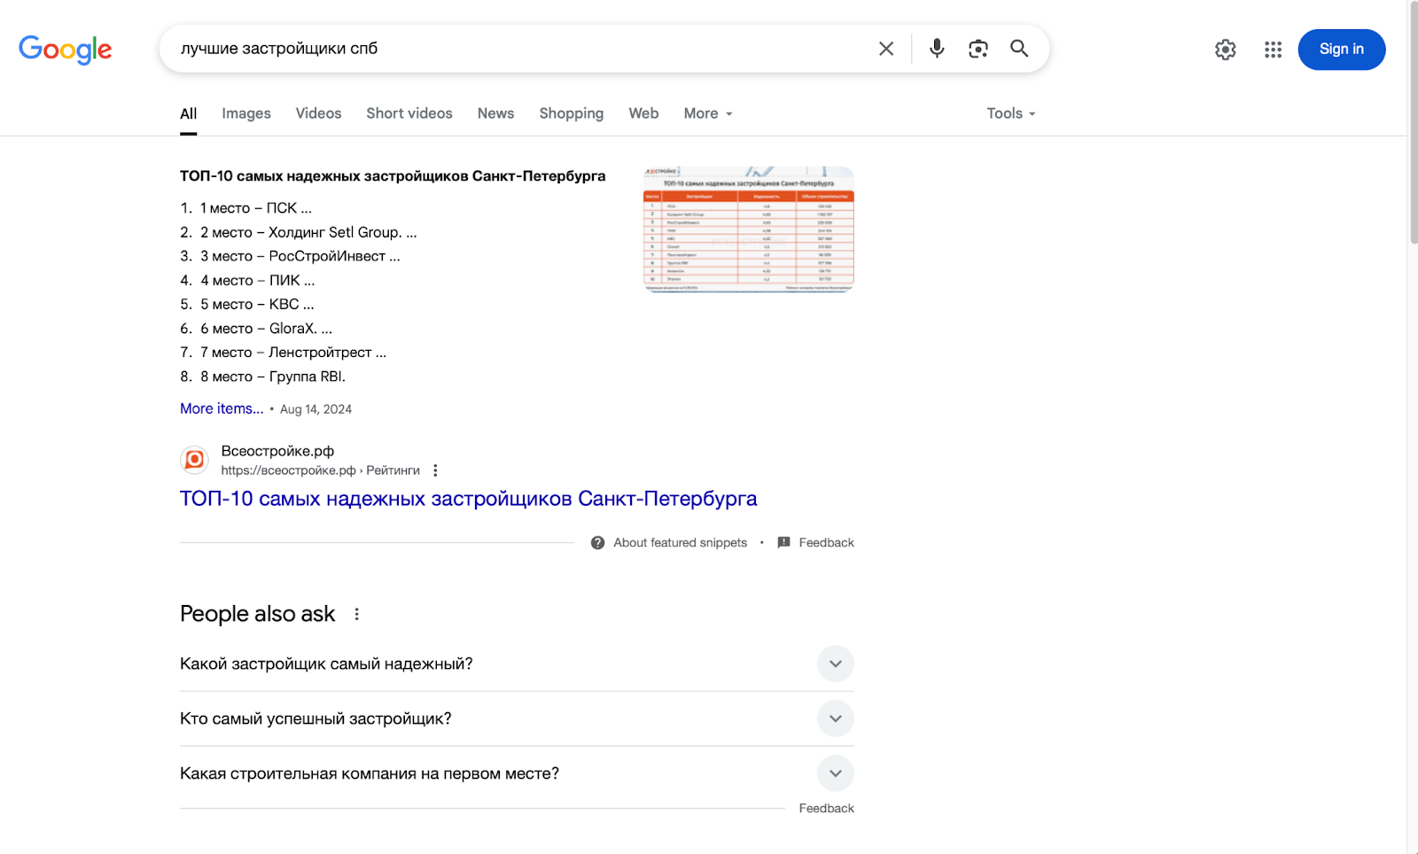
Task: Open the Tools dropdown
Action: point(1010,113)
